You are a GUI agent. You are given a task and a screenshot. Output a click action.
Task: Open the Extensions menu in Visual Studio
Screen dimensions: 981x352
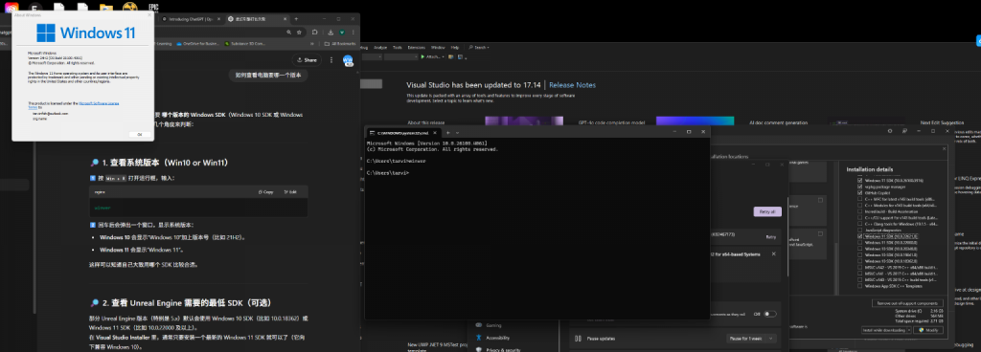click(416, 48)
